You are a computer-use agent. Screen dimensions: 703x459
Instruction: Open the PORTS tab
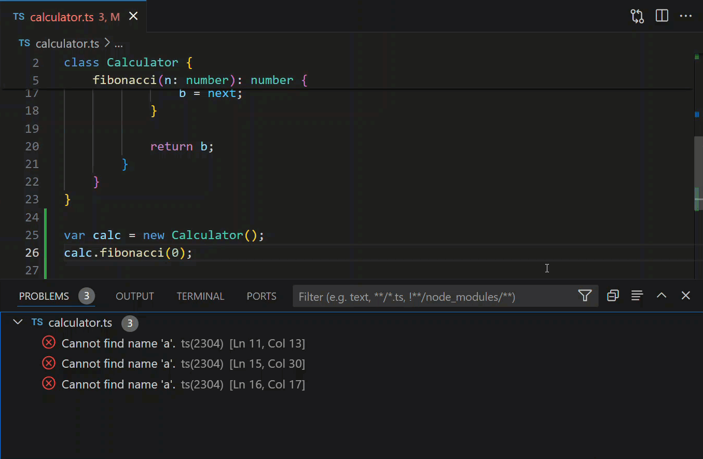pos(261,296)
